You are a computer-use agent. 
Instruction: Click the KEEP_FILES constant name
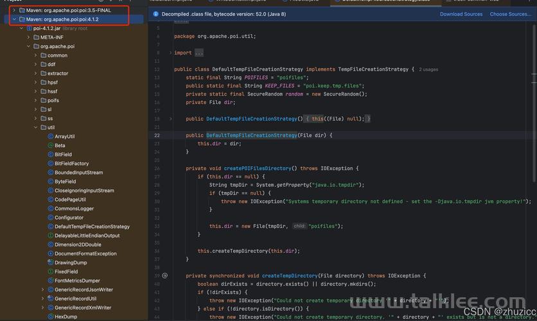point(279,85)
